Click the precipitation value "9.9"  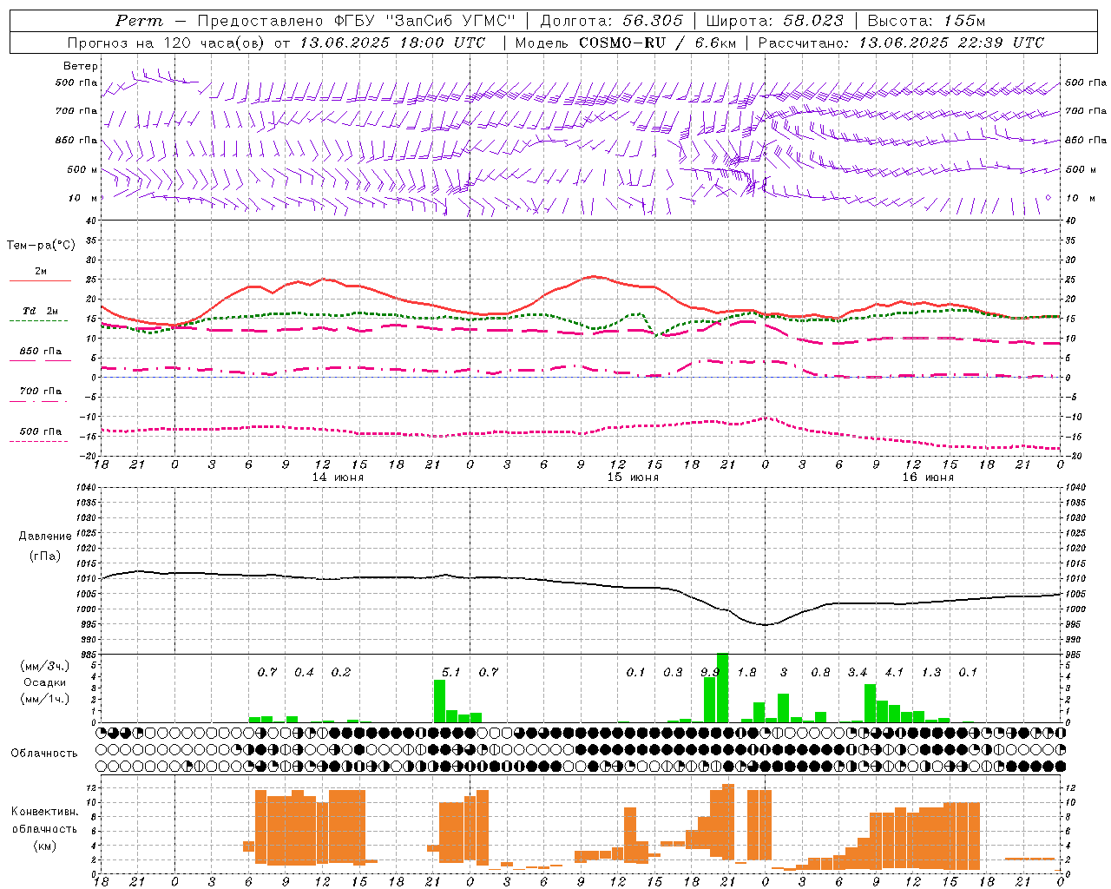click(x=710, y=672)
